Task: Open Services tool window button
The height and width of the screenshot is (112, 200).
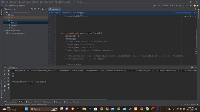Action: (x=67, y=102)
